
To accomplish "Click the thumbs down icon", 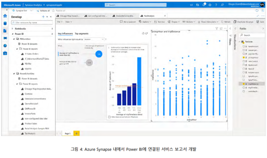I will (146, 33).
